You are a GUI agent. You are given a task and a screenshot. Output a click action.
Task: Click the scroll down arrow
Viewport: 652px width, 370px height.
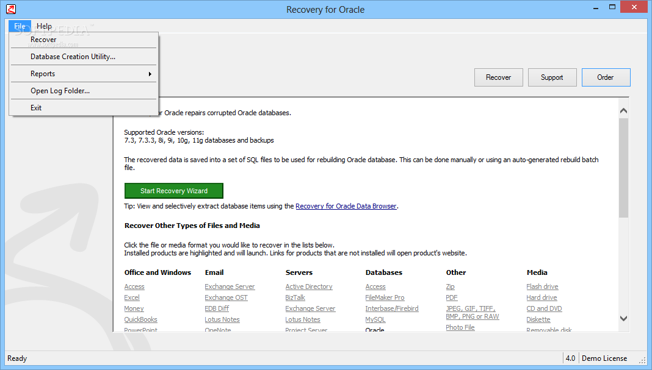(x=623, y=319)
